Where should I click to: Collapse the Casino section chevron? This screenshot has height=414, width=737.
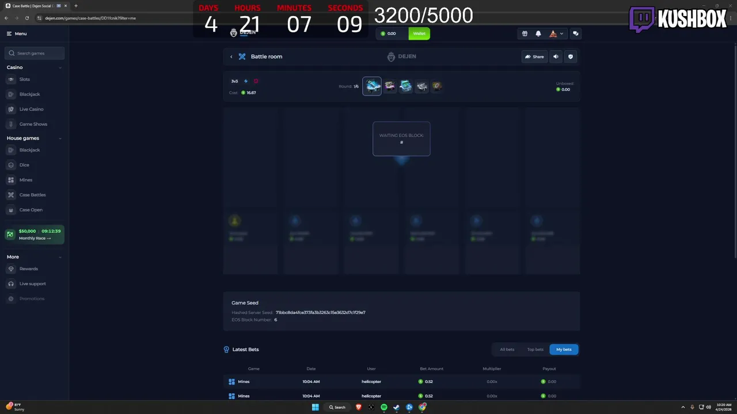coord(60,68)
